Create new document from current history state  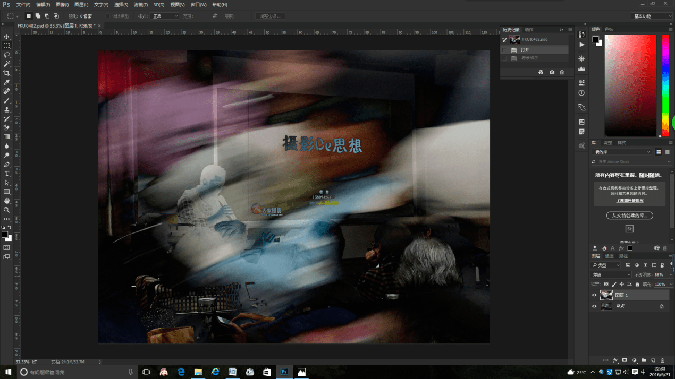pyautogui.click(x=541, y=72)
